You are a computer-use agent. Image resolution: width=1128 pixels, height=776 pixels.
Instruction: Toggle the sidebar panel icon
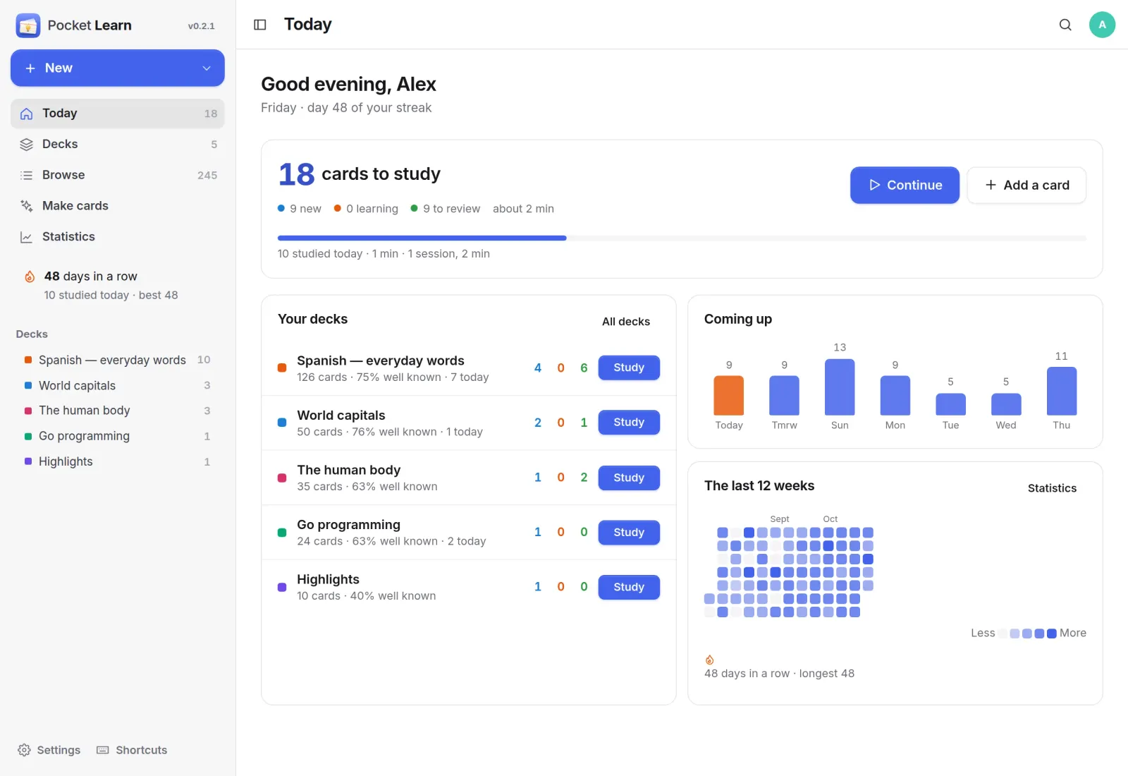click(x=260, y=25)
